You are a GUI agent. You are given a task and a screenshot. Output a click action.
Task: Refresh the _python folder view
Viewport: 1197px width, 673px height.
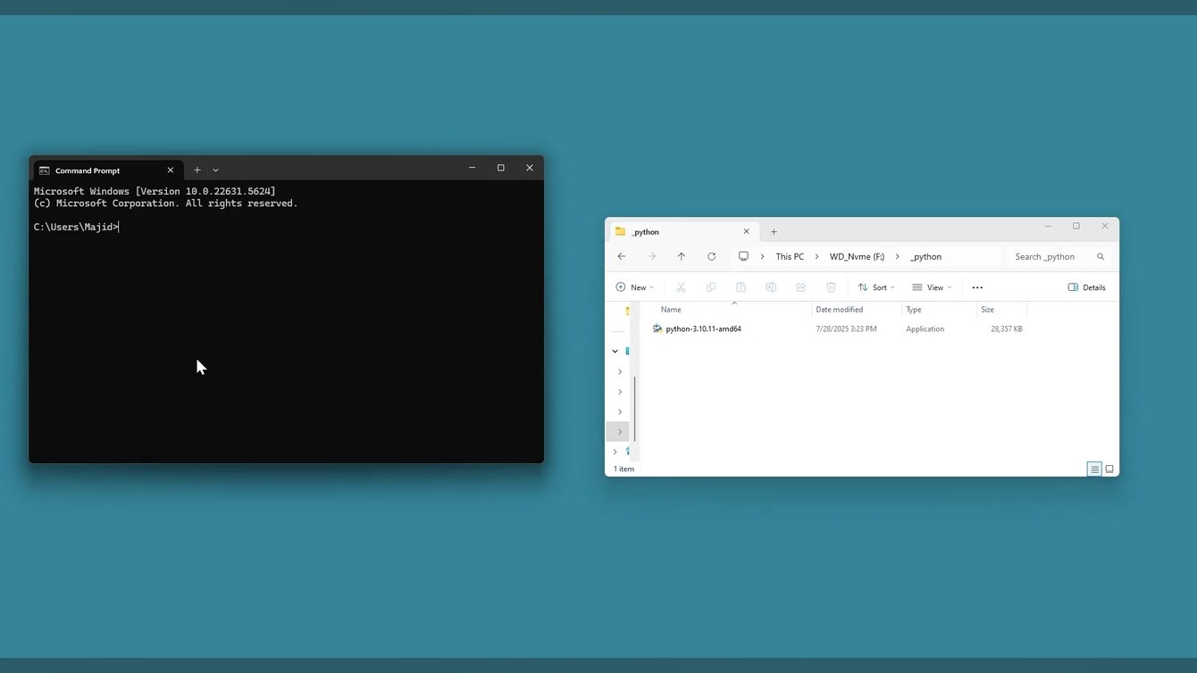[x=711, y=256]
